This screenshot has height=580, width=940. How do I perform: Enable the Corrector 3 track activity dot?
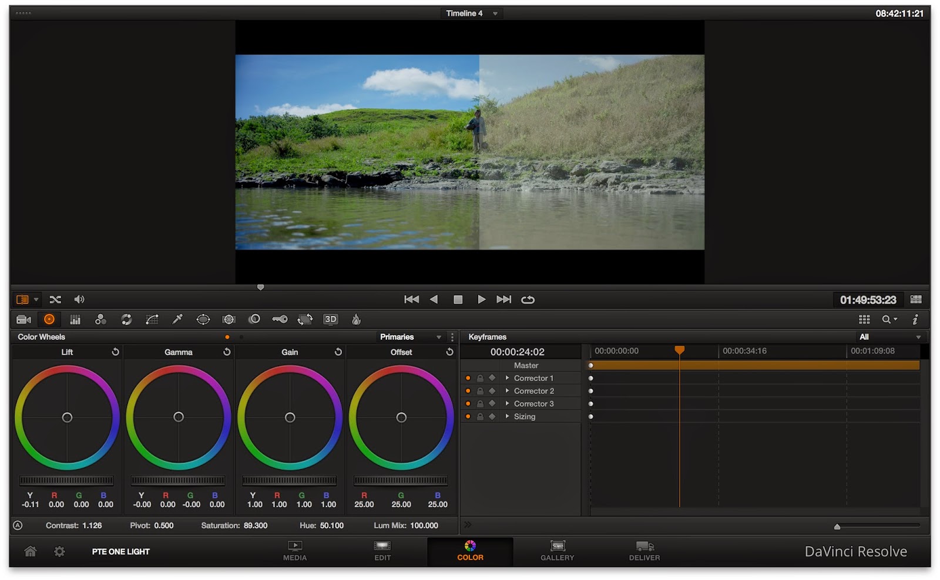[x=468, y=403]
